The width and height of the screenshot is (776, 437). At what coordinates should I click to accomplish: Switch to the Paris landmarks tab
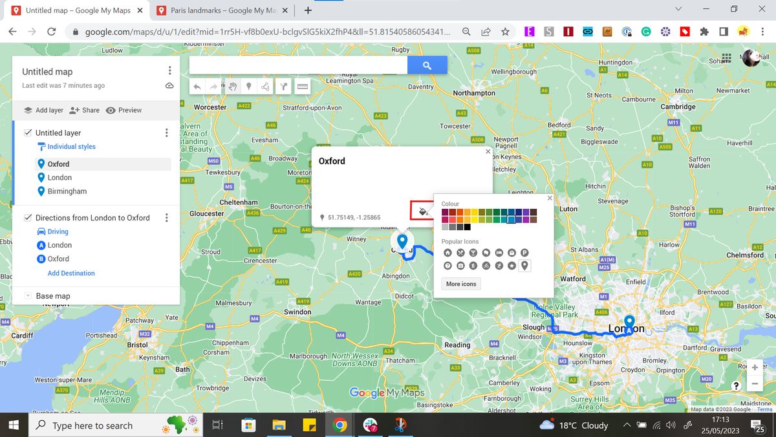(x=213, y=10)
